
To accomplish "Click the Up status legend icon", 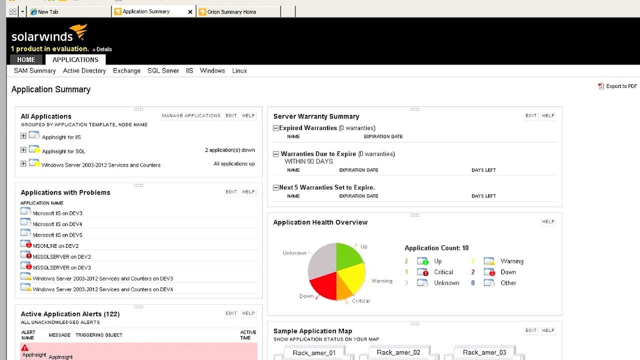I will pos(422,261).
